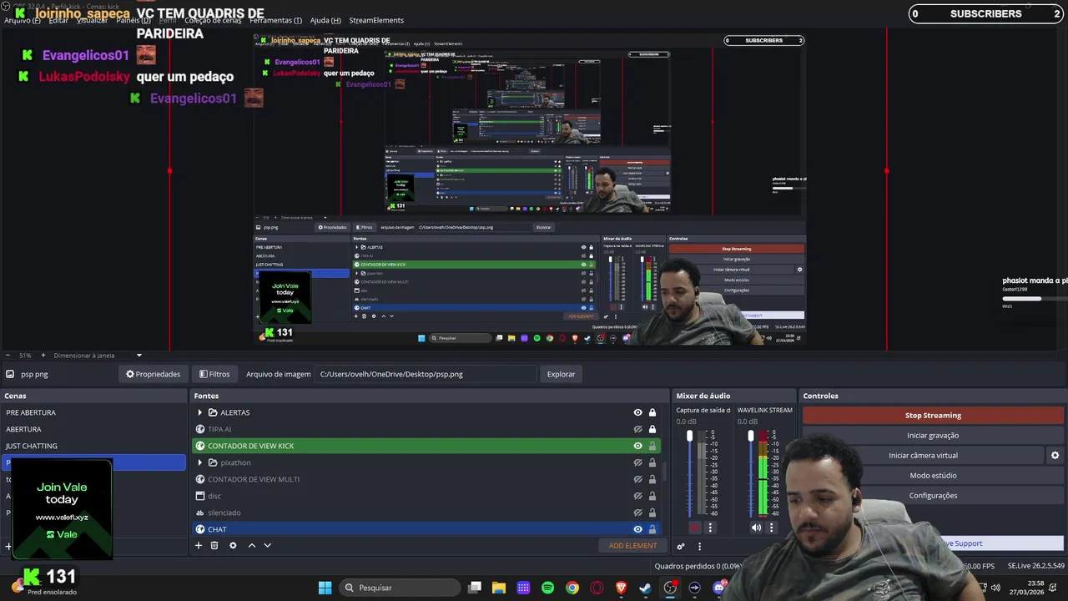
Task: Open Captura de saída options kebab
Action: (x=710, y=528)
